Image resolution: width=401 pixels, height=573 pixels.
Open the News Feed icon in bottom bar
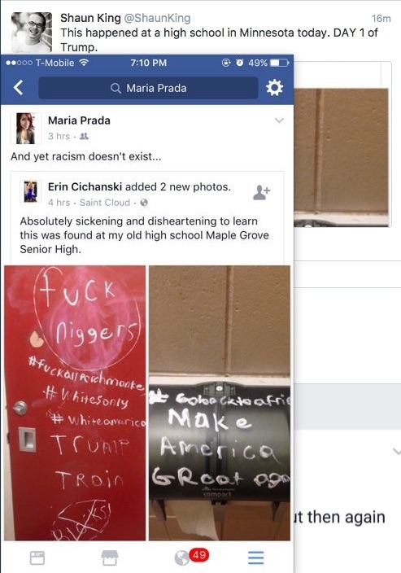click(x=37, y=558)
